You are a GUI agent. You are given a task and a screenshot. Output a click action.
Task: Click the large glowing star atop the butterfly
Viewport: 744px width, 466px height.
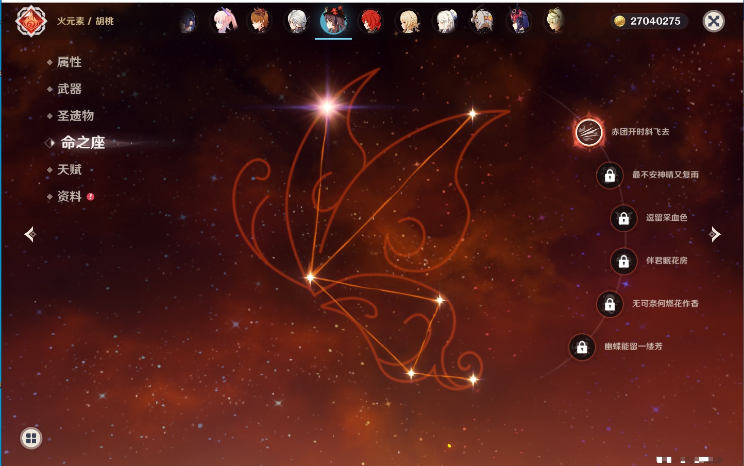(327, 107)
